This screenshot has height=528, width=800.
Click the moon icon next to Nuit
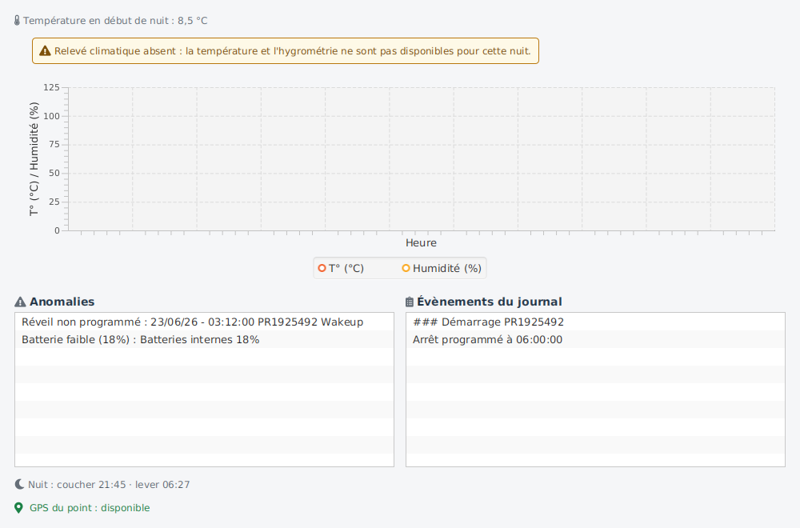(x=19, y=484)
